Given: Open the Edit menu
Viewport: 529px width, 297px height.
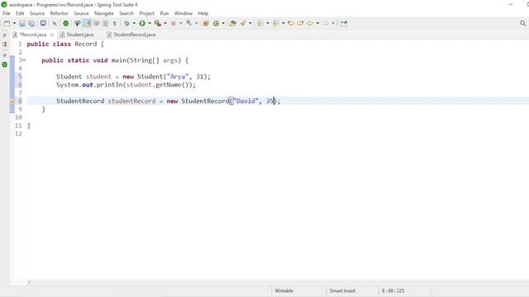Looking at the screenshot, I should [20, 13].
